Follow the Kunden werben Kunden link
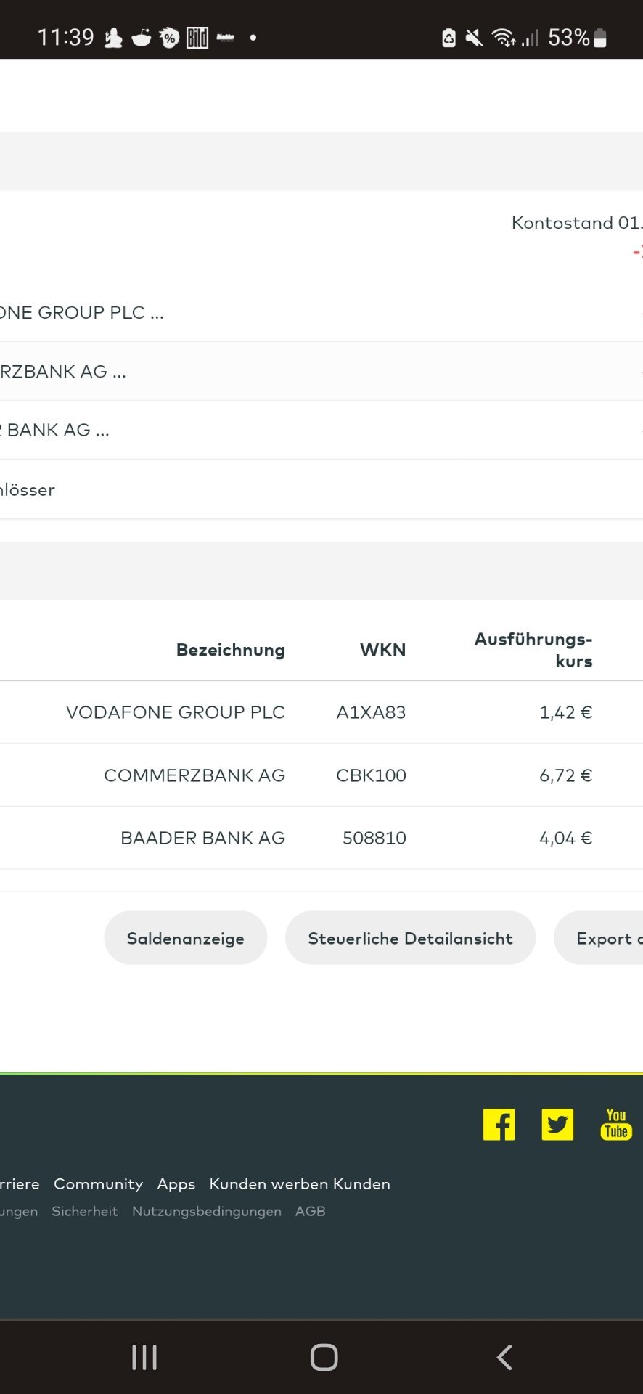 [300, 1184]
